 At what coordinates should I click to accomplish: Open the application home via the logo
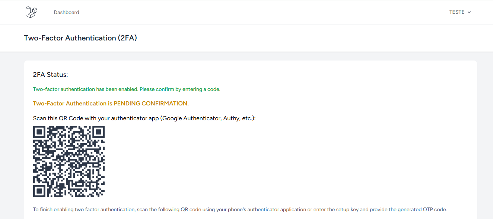point(31,12)
